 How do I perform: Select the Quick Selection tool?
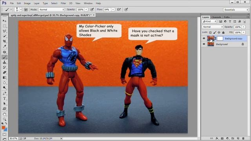click(x=4, y=36)
